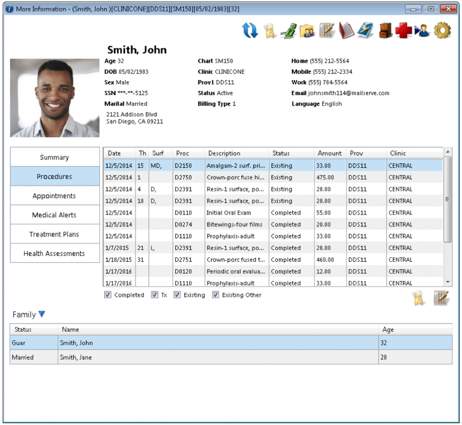This screenshot has height=425, width=462.
Task: Click the refresh arrows icon
Action: [x=250, y=30]
